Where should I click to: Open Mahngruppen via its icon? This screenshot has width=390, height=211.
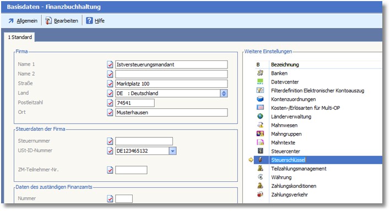pos(260,134)
